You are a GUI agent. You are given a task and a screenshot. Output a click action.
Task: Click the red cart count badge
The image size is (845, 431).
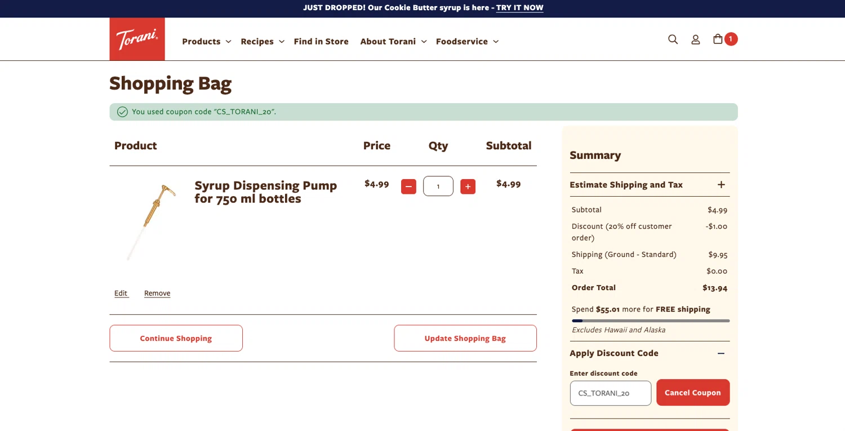tap(731, 39)
